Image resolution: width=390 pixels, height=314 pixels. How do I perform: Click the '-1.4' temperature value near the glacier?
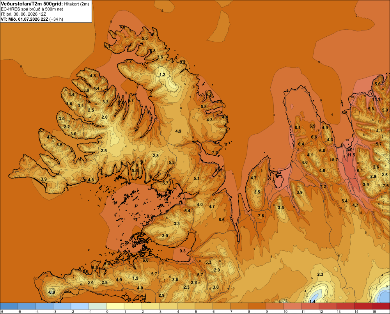pos(311,301)
